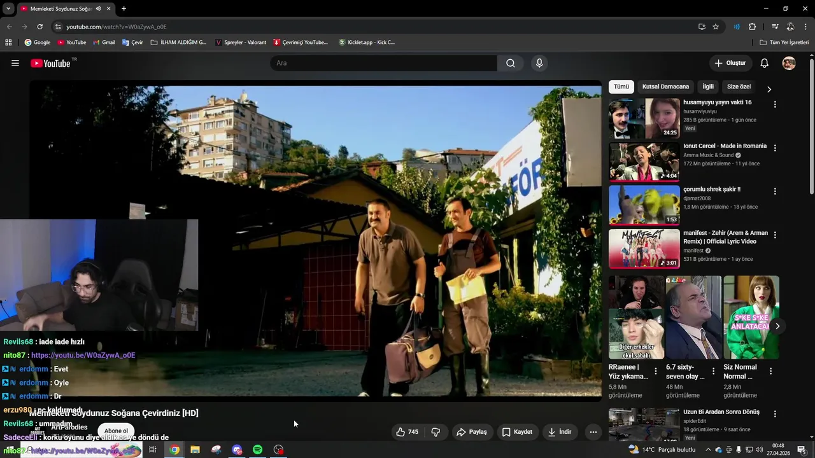The height and width of the screenshot is (458, 815).
Task: Open options for Ionut Cercel video
Action: point(775,148)
